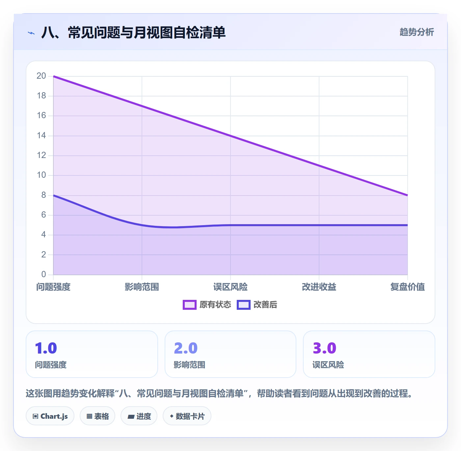The width and height of the screenshot is (461, 451).
Task: Click the title 八、常见问题与月视图自检清单
Action: [133, 33]
